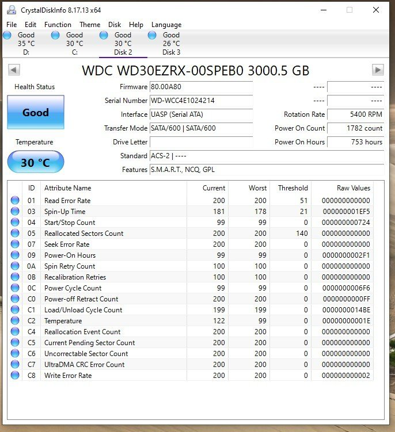This screenshot has height=432, width=395.
Task: Open the Function menu
Action: (x=58, y=25)
